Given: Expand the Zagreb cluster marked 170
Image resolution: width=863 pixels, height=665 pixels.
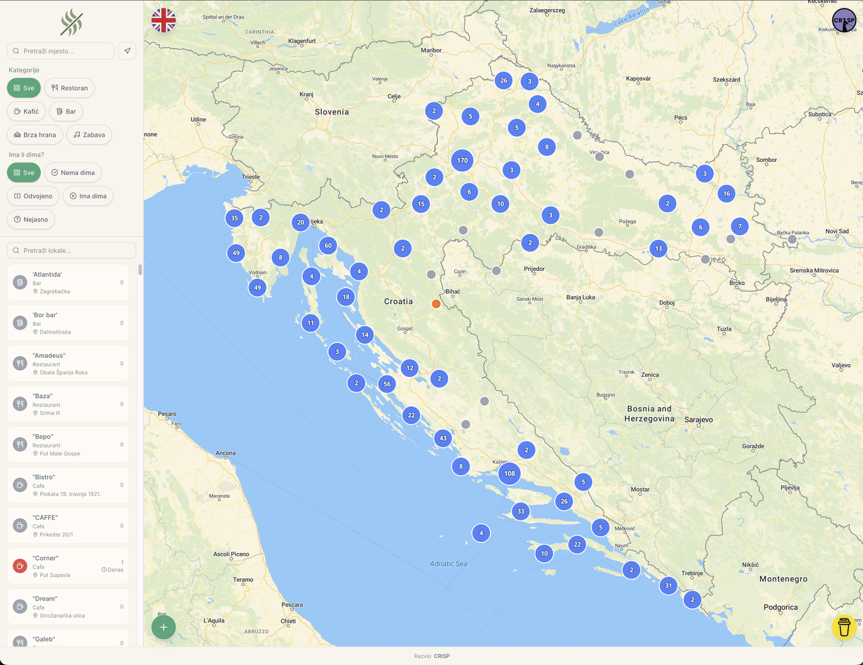Looking at the screenshot, I should click(462, 161).
